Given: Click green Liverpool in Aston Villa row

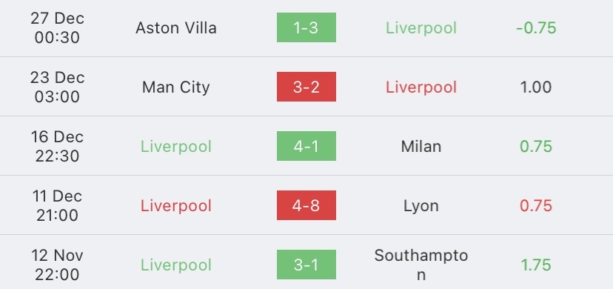Looking at the screenshot, I should [421, 28].
